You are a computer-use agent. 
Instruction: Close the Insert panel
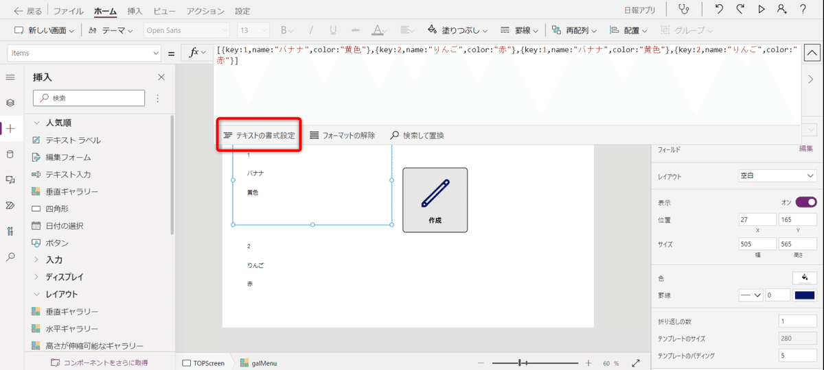pyautogui.click(x=161, y=77)
